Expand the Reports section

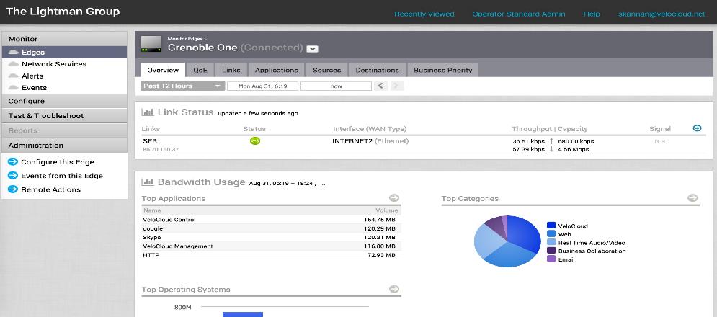coord(64,130)
